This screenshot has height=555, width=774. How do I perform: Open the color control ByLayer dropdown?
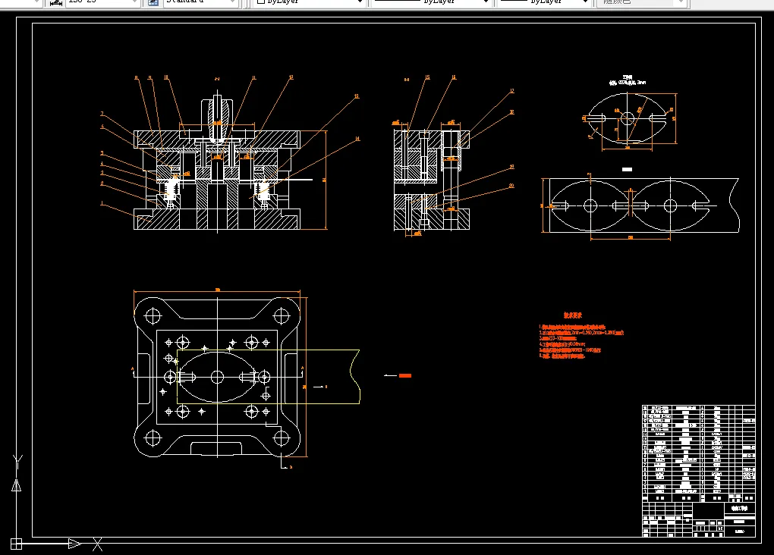coord(310,2)
